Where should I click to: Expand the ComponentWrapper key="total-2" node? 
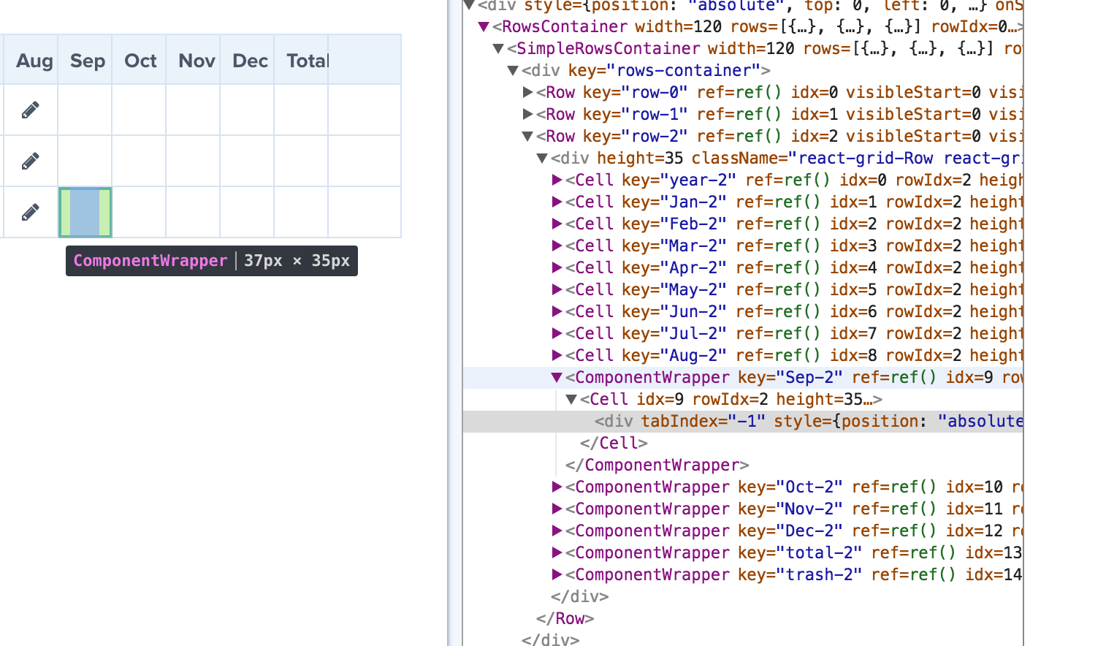pos(557,552)
